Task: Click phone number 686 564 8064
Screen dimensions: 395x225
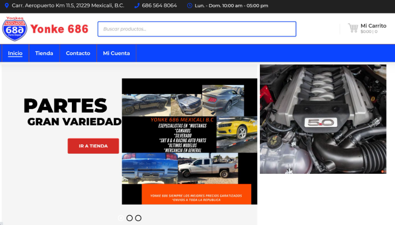Action: pyautogui.click(x=159, y=5)
